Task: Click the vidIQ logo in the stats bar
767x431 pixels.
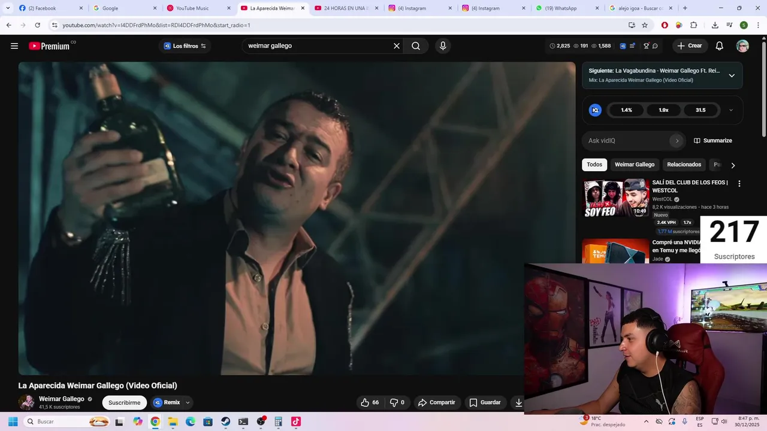Action: pyautogui.click(x=623, y=46)
